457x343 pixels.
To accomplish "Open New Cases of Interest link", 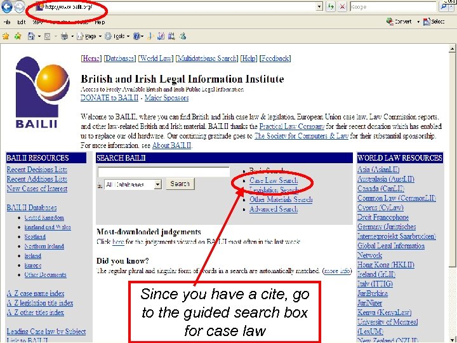I will pyautogui.click(x=37, y=189).
